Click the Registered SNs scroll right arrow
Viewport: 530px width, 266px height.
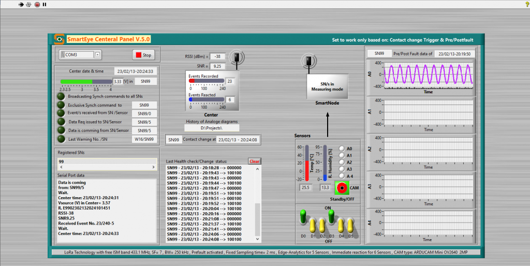click(153, 167)
